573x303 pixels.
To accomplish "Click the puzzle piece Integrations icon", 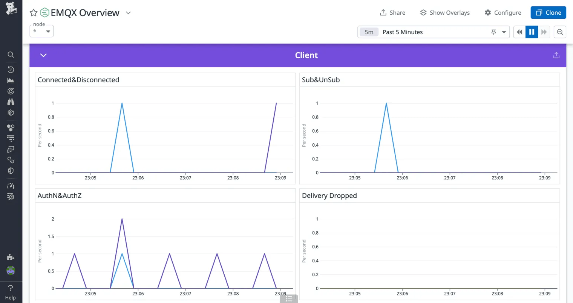I will point(11,257).
